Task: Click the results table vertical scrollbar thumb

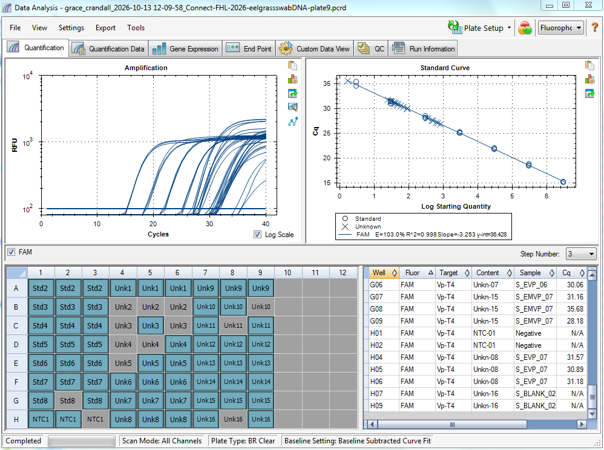Action: point(593,397)
